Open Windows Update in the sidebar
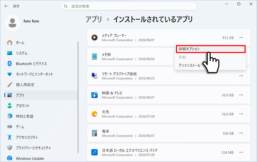The width and height of the screenshot is (257, 162). coord(41,158)
